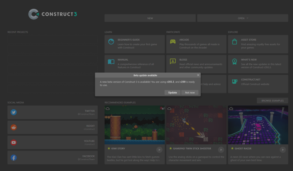
Task: Click the RECENT PROJECTS heading
Action: point(18,32)
